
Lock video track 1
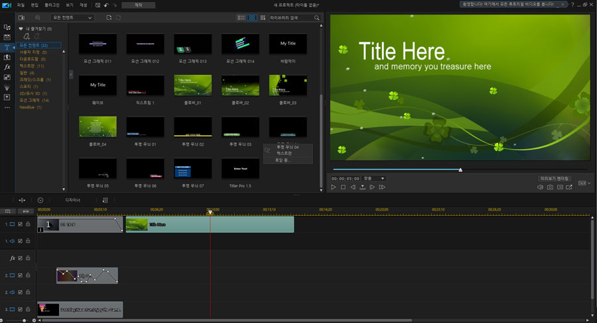(28, 224)
